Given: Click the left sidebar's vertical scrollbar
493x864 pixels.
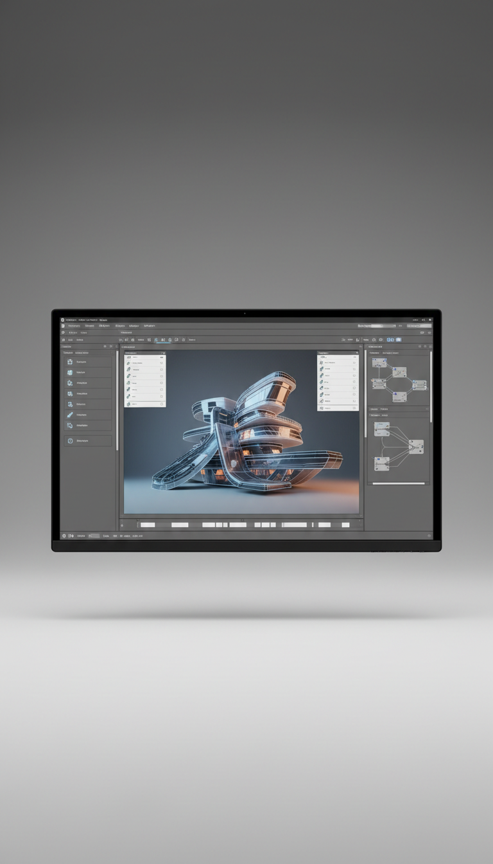Looking at the screenshot, I should [117, 400].
